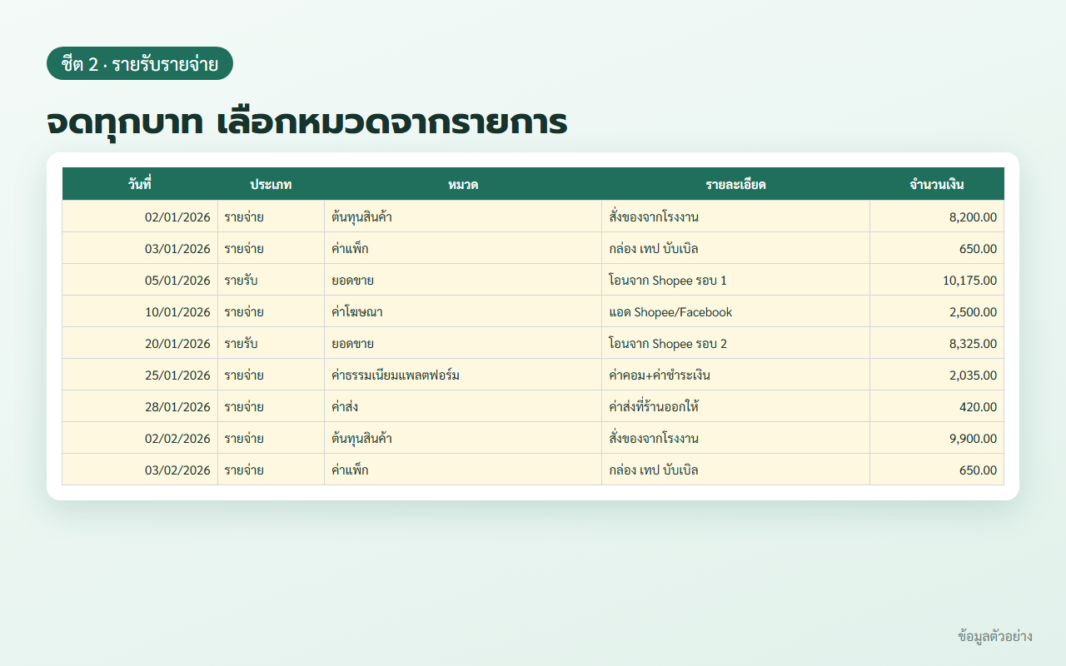Select รายรับ in the 05/01/2026 row
The width and height of the screenshot is (1066, 666).
[271, 280]
